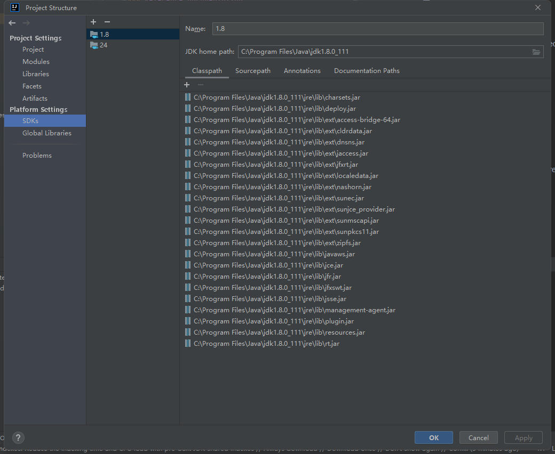The image size is (555, 454).
Task: Click the plus icon to add a classpath entry
Action: tap(187, 85)
